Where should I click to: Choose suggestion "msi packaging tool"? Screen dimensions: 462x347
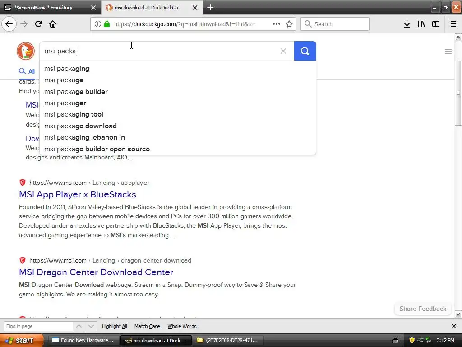178,114
